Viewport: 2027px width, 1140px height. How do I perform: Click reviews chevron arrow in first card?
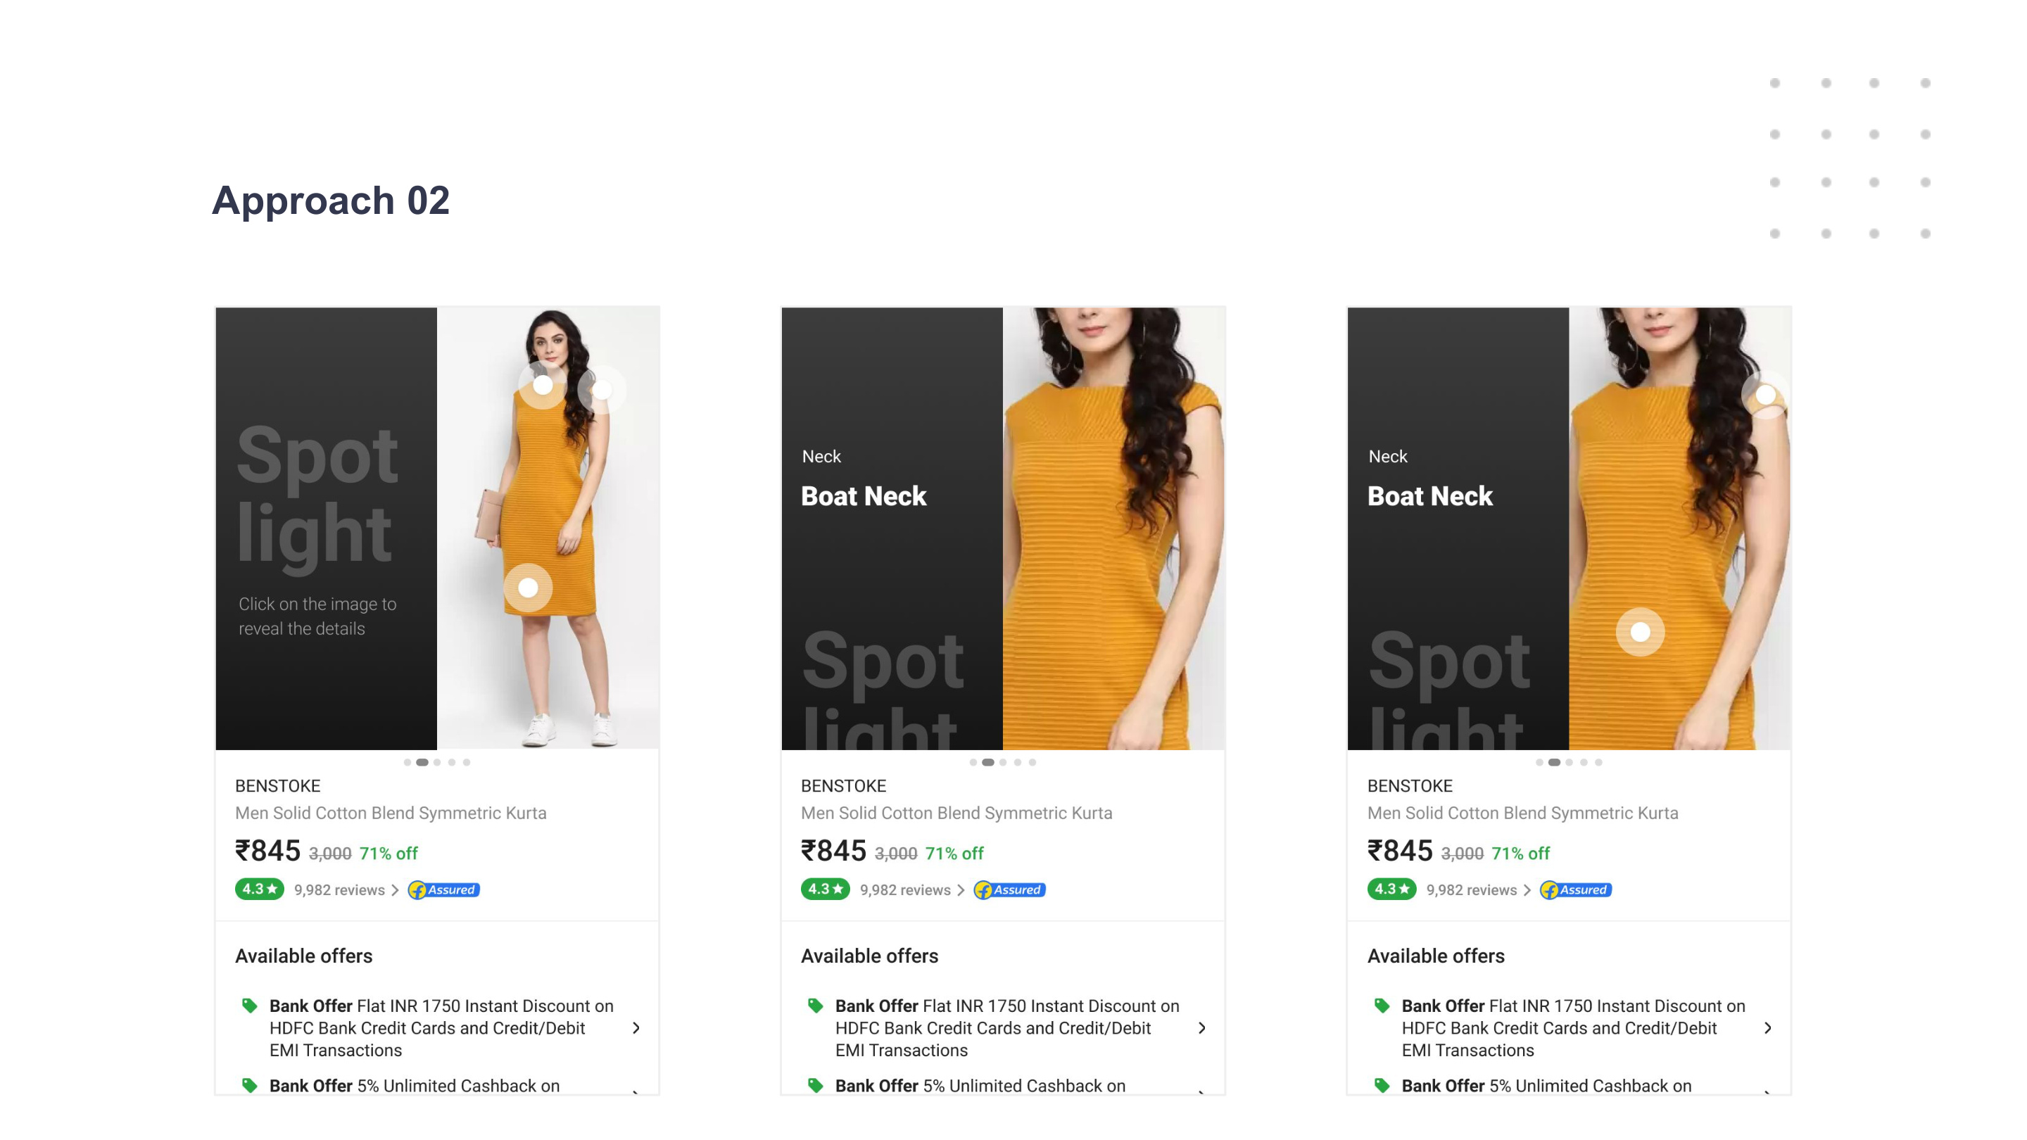coord(395,889)
